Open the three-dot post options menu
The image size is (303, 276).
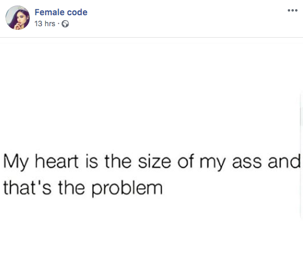pos(293,10)
